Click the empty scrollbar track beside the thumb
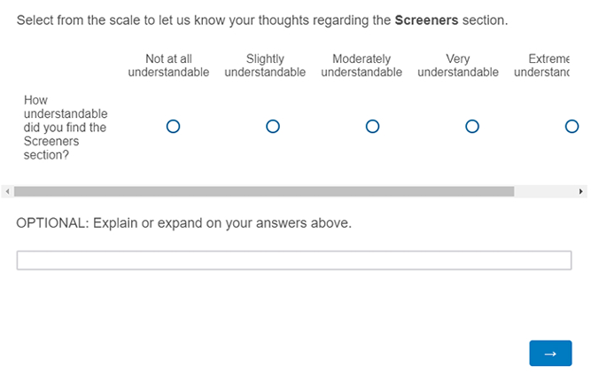614x381 pixels. point(544,191)
